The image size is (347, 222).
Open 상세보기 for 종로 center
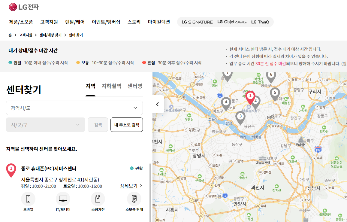[x=131, y=186]
